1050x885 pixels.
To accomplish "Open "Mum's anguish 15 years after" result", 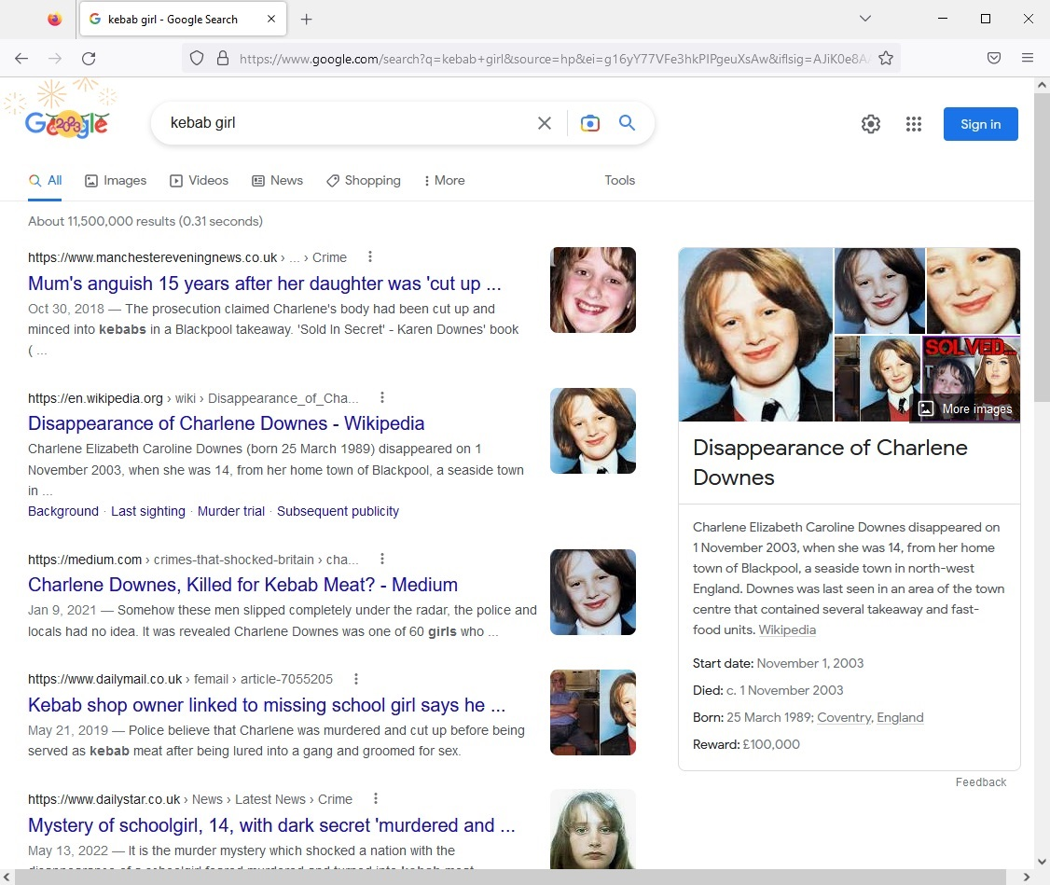I will tap(265, 283).
